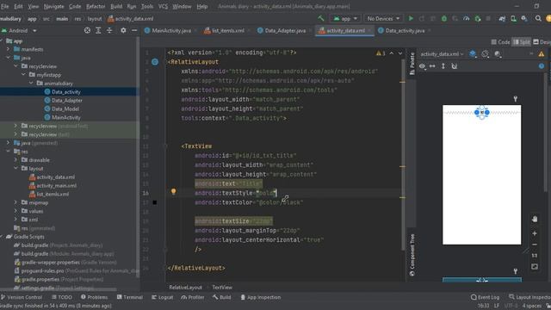Open the App Inspection tool window
Image resolution: width=551 pixels, height=310 pixels.
(x=260, y=297)
